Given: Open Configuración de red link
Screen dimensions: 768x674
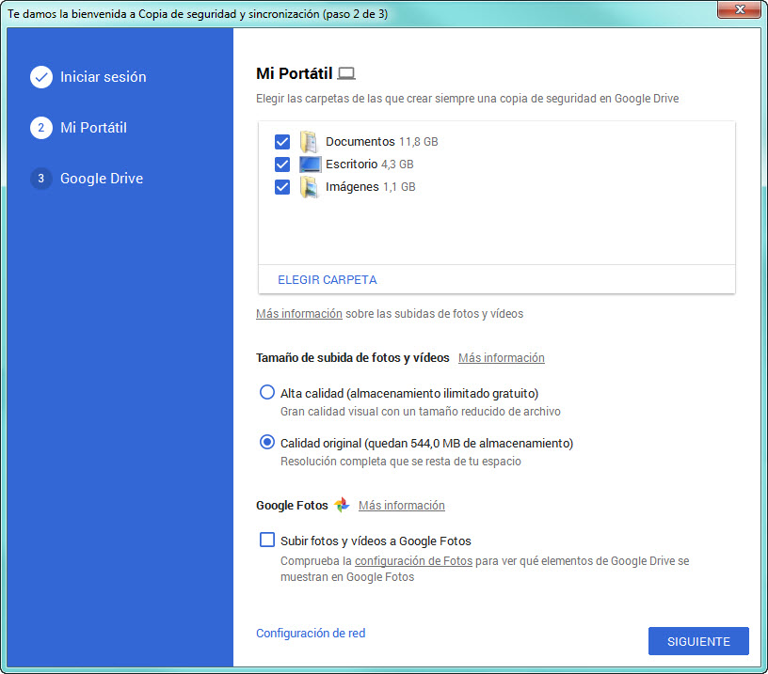Looking at the screenshot, I should [311, 634].
